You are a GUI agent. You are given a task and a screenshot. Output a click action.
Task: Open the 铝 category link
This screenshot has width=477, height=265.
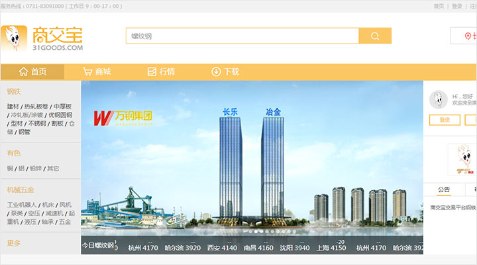(21, 168)
